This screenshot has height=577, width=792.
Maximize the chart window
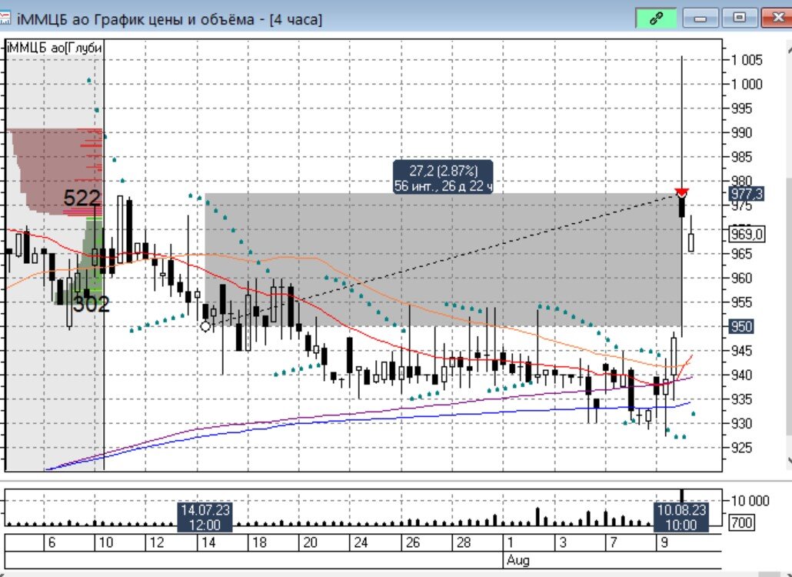(740, 18)
